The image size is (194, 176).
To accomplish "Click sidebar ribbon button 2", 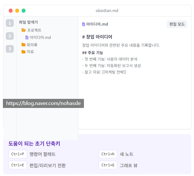I will coord(10,36).
